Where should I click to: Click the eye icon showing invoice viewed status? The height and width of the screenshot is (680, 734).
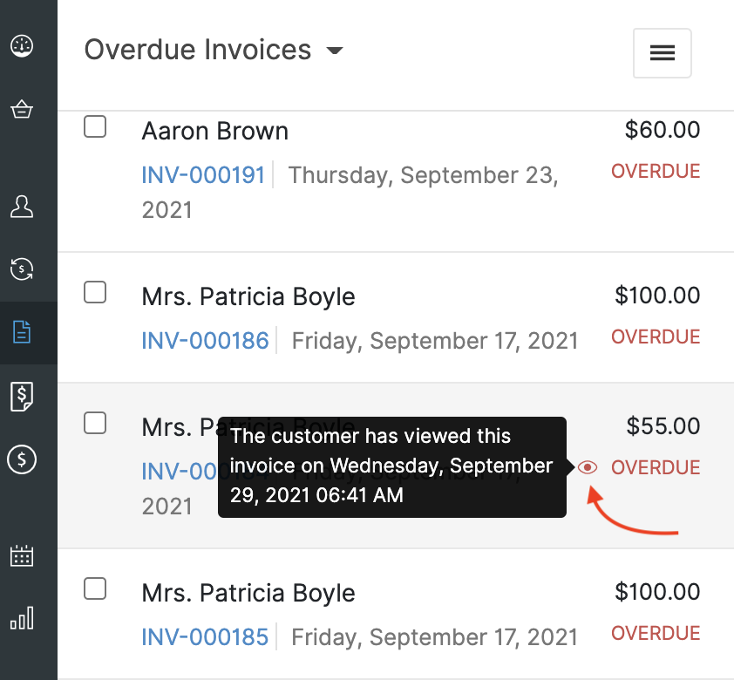pyautogui.click(x=587, y=467)
